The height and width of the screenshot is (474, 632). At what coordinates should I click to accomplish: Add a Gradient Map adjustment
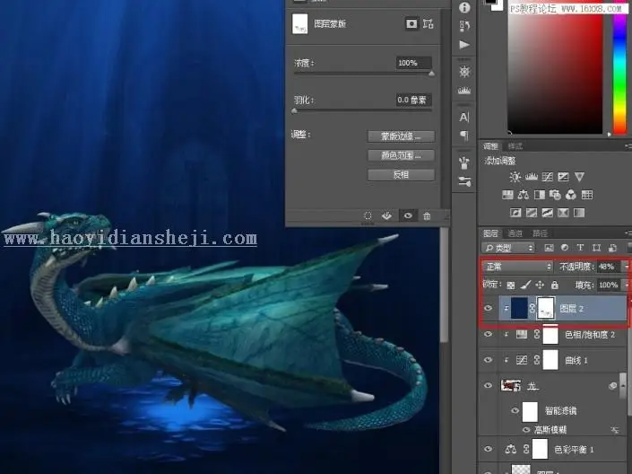(x=579, y=213)
